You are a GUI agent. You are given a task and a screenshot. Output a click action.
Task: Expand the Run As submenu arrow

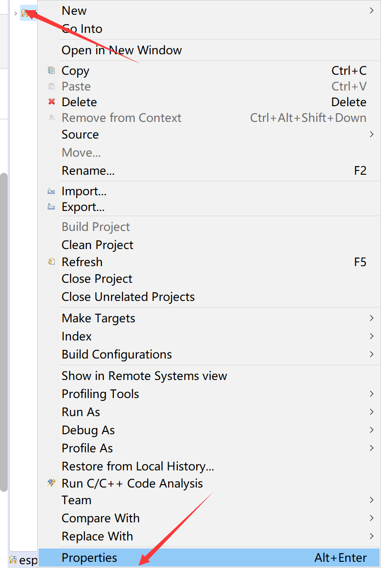(x=371, y=412)
